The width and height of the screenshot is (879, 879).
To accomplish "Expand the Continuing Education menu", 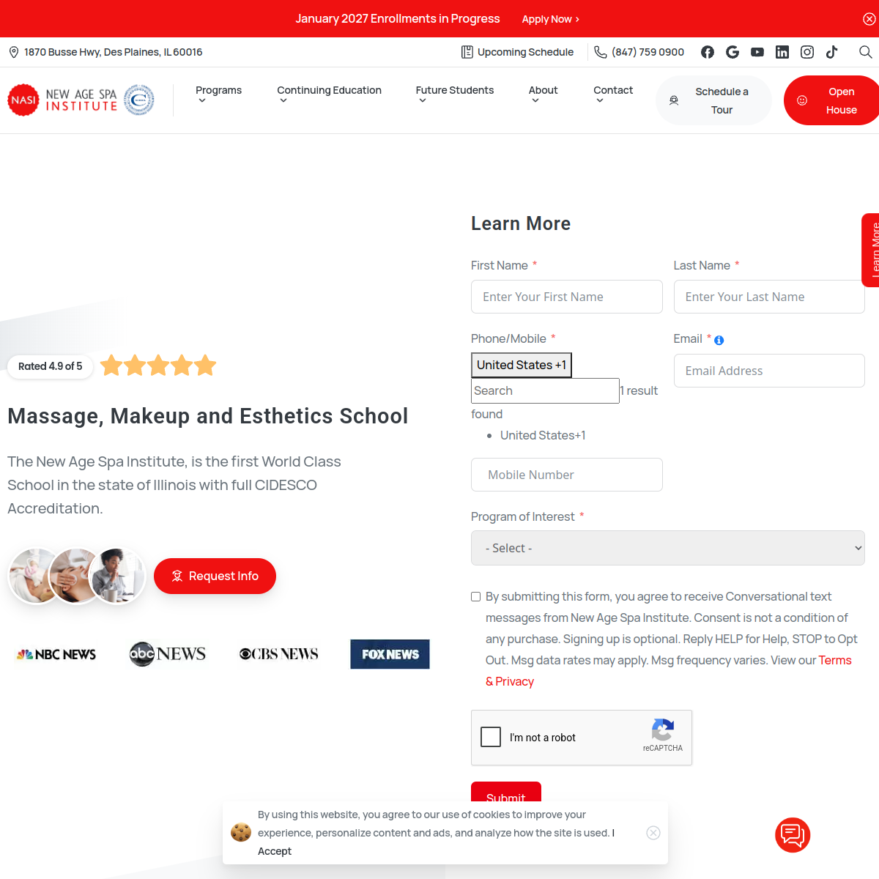I will (x=329, y=94).
